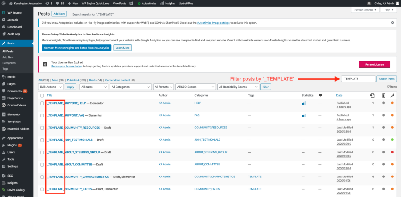This screenshot has width=401, height=197.
Task: Show Published (189) posts filter
Action: click(x=76, y=80)
